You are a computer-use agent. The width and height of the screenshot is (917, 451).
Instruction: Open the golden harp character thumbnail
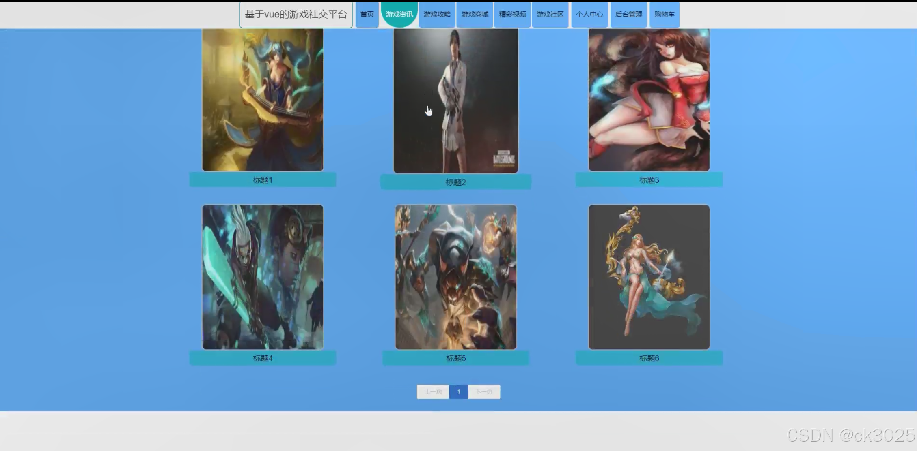pyautogui.click(x=263, y=99)
